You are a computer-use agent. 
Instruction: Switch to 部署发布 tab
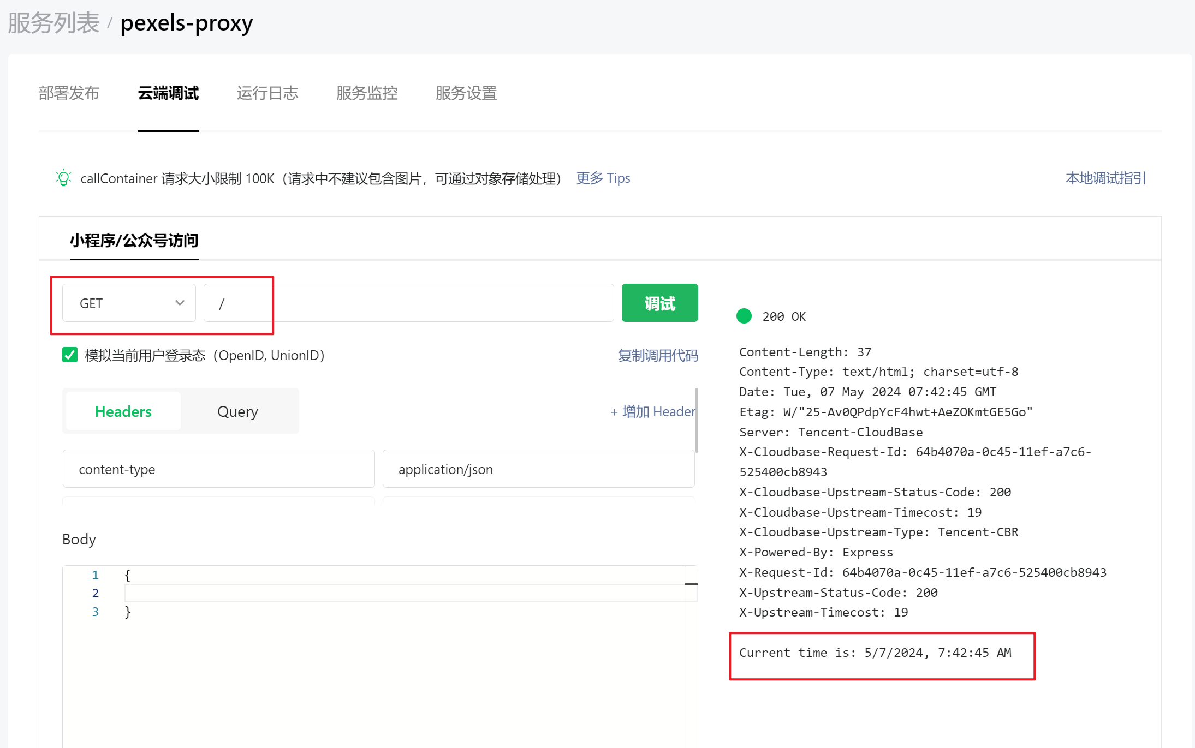pyautogui.click(x=69, y=93)
